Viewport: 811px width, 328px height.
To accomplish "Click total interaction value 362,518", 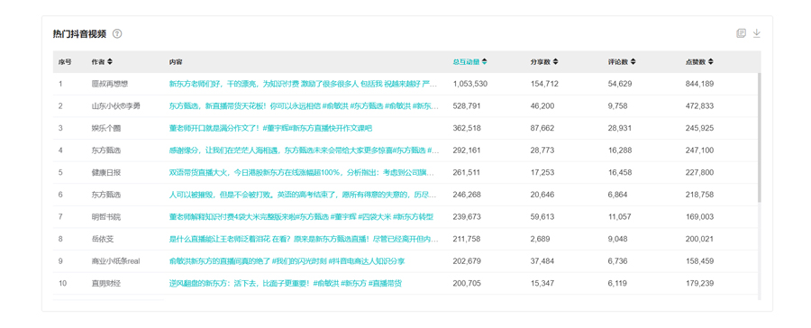I will pos(467,128).
